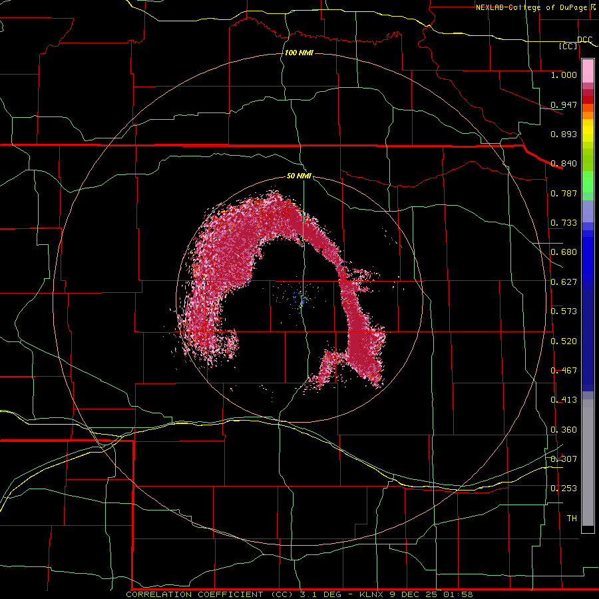
Task: Click the 0.680 scale value
Action: click(x=564, y=252)
